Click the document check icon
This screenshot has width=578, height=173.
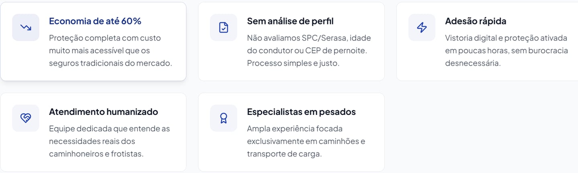[224, 27]
